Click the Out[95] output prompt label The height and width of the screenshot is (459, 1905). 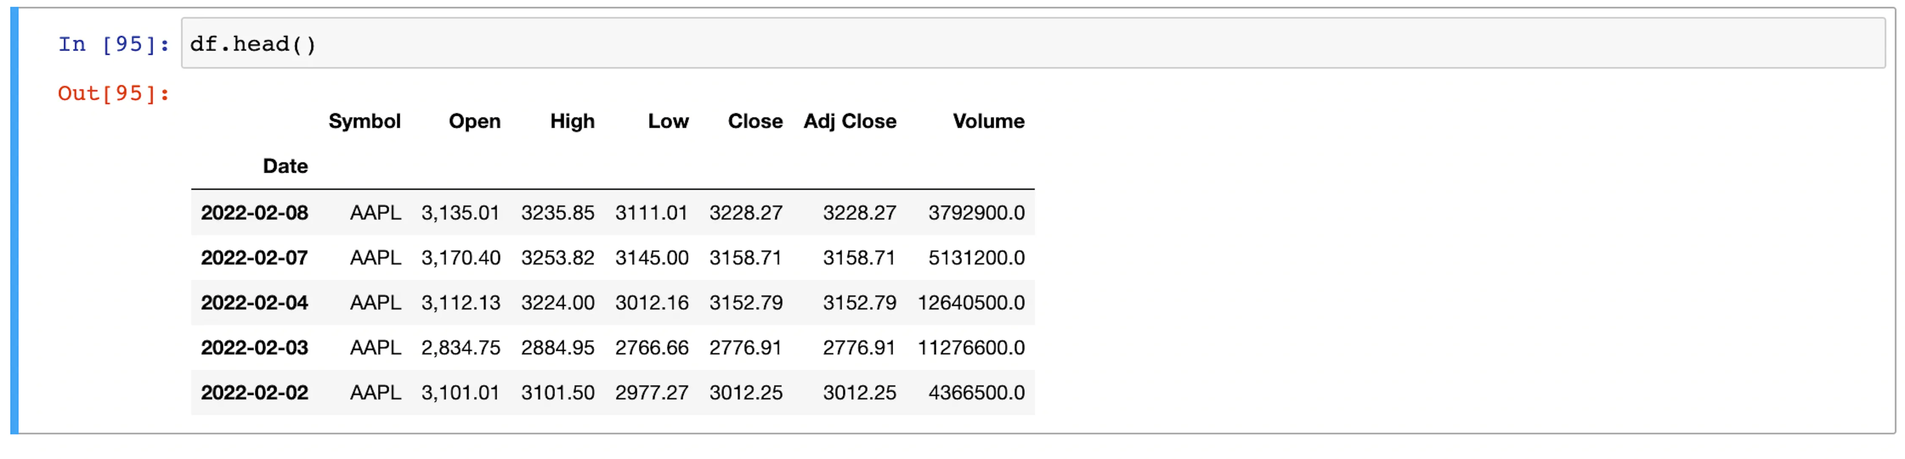[x=113, y=94]
